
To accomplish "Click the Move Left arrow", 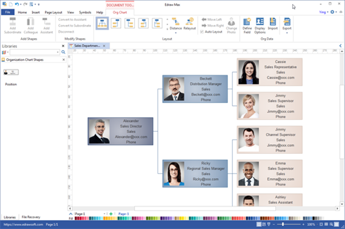I will click(x=204, y=19).
